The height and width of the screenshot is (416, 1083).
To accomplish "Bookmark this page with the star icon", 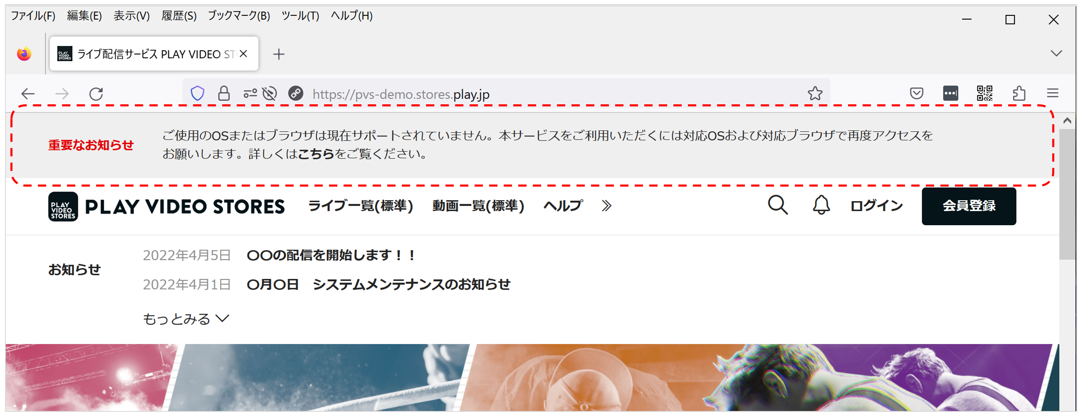I will [815, 93].
